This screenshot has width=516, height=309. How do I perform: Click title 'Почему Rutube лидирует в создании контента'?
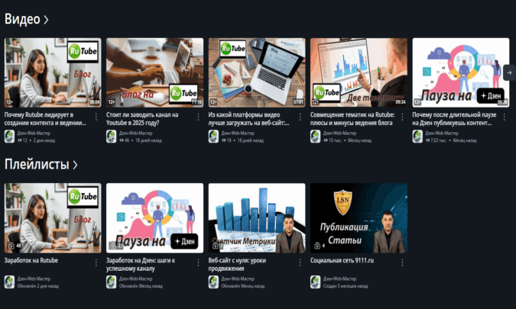click(x=45, y=119)
